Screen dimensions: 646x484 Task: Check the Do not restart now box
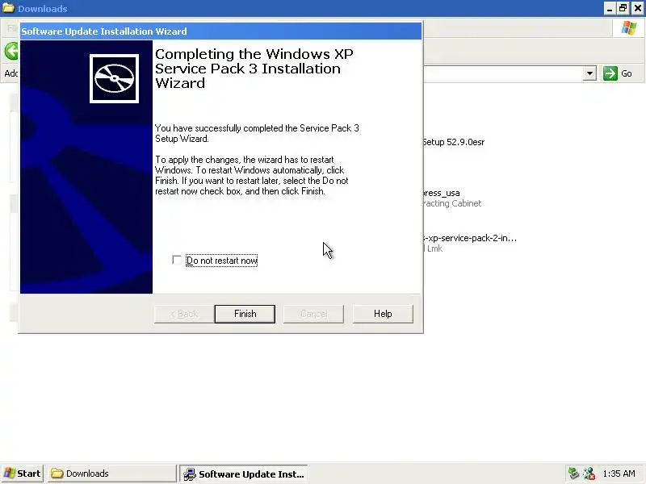pos(177,261)
